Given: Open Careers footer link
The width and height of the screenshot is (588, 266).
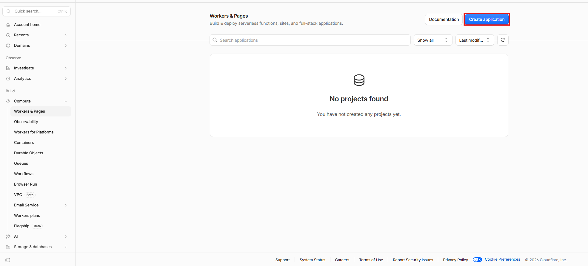Looking at the screenshot, I should (x=342, y=260).
